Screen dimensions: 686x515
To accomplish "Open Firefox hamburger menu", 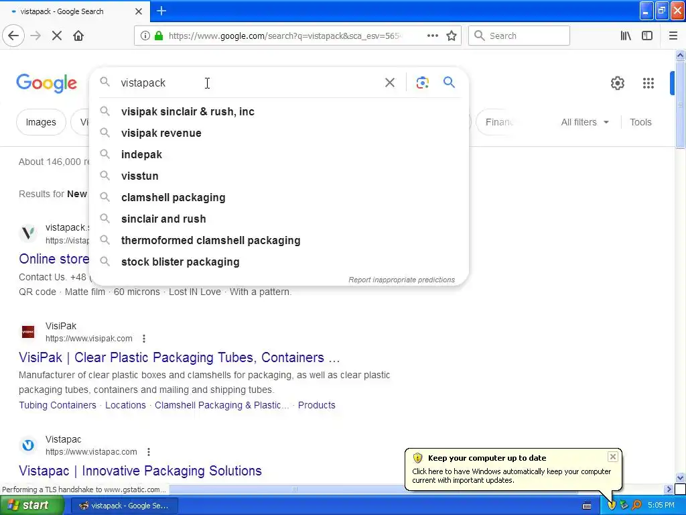I will click(673, 36).
